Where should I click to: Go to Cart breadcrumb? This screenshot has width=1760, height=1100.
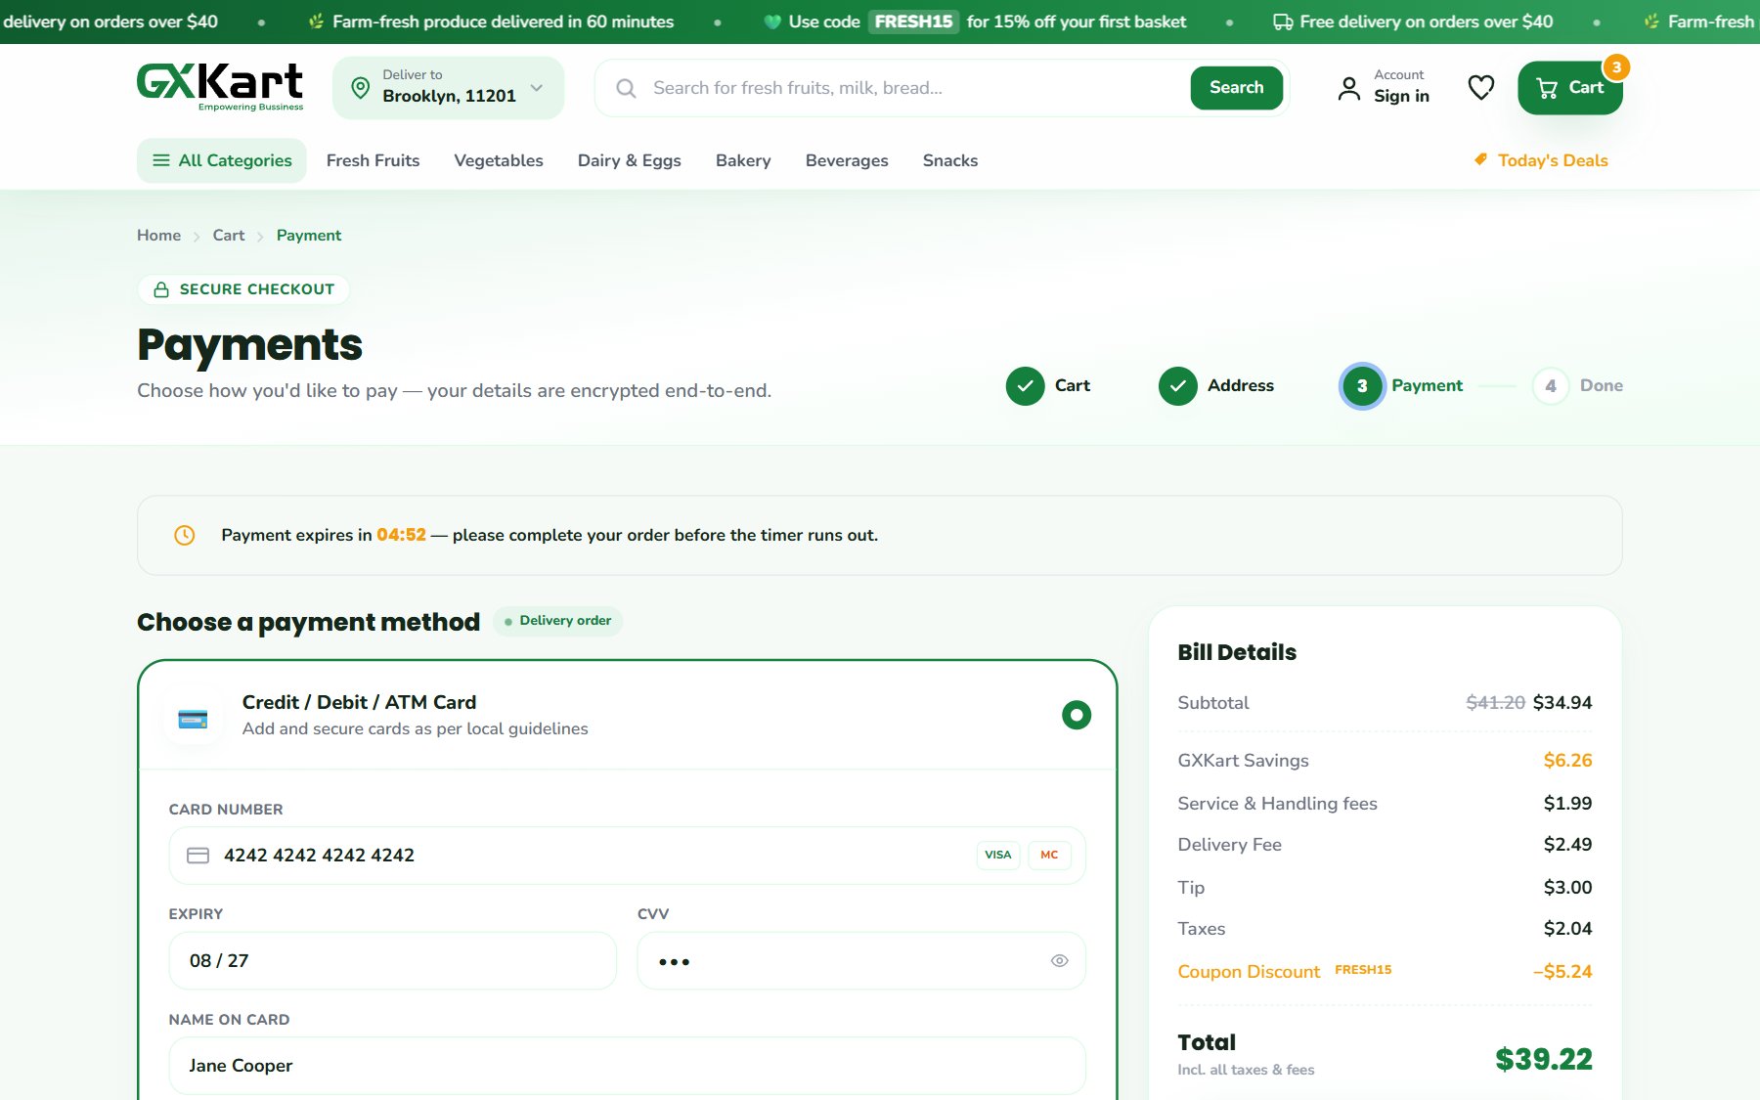[x=229, y=236]
